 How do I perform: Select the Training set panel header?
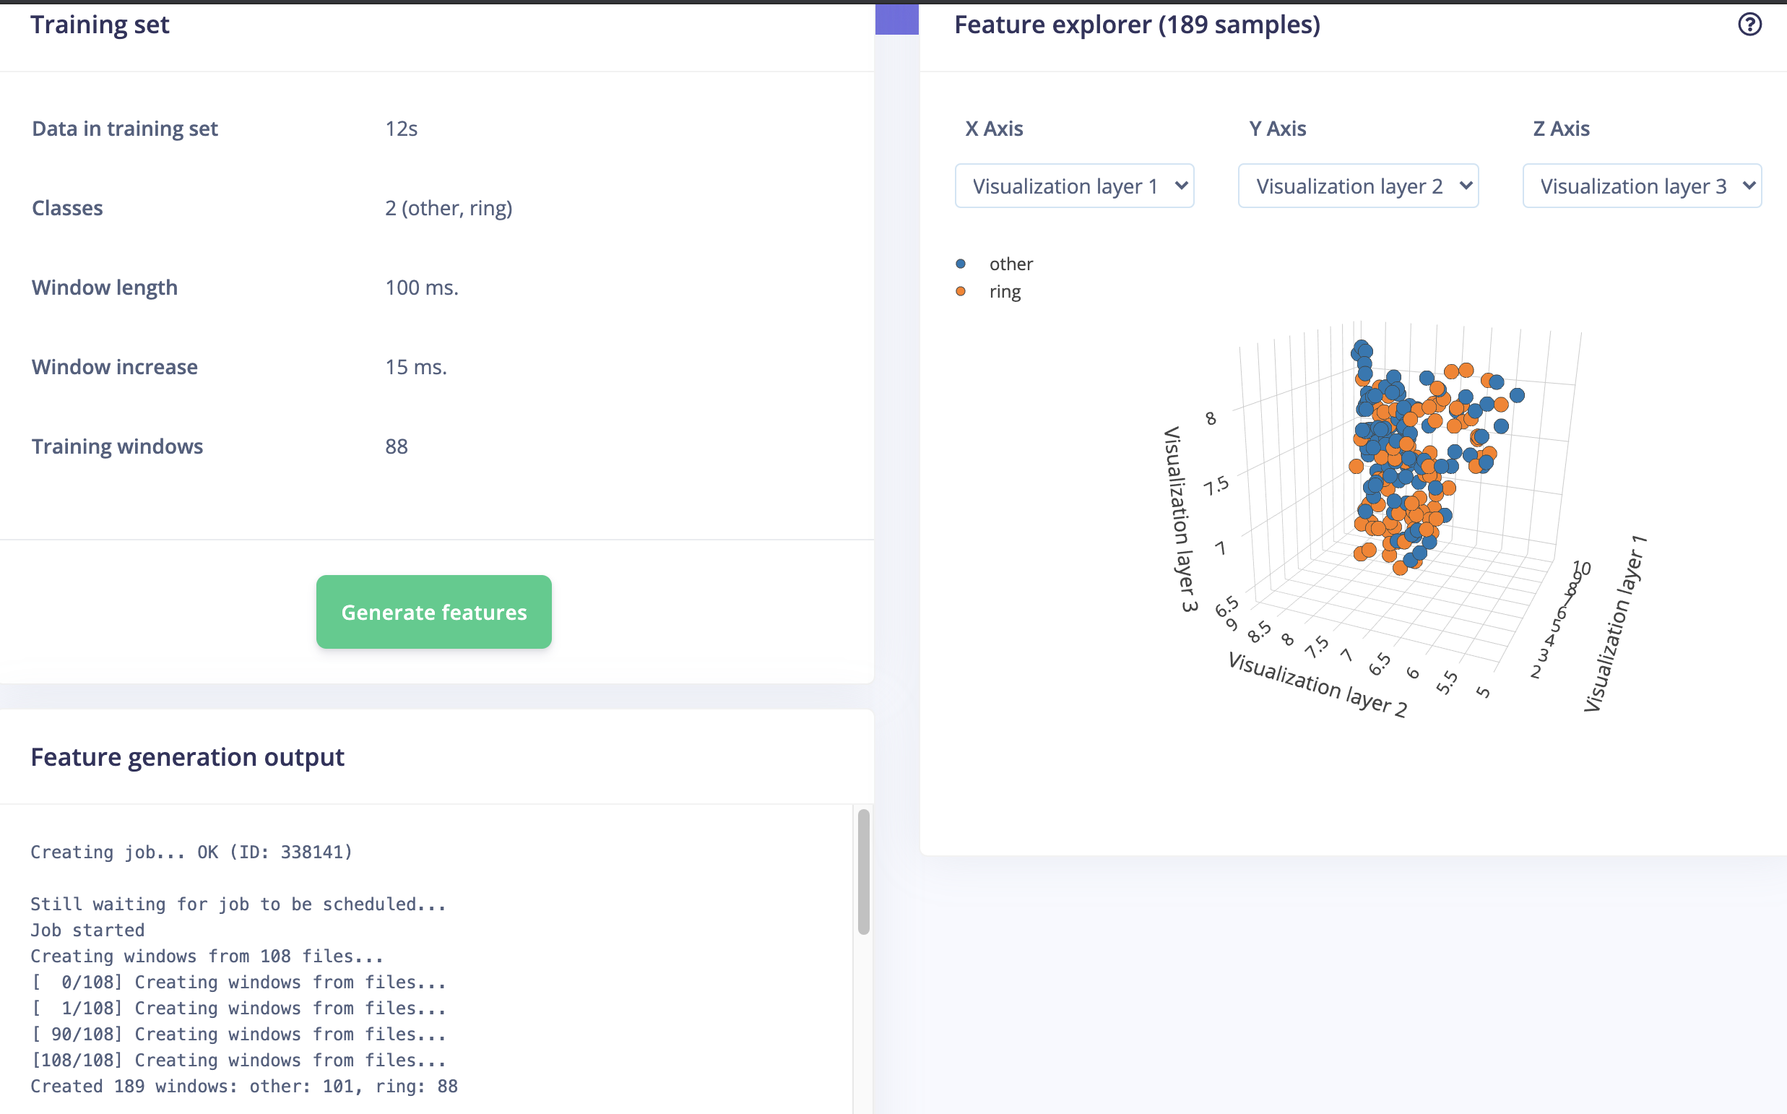pos(100,25)
